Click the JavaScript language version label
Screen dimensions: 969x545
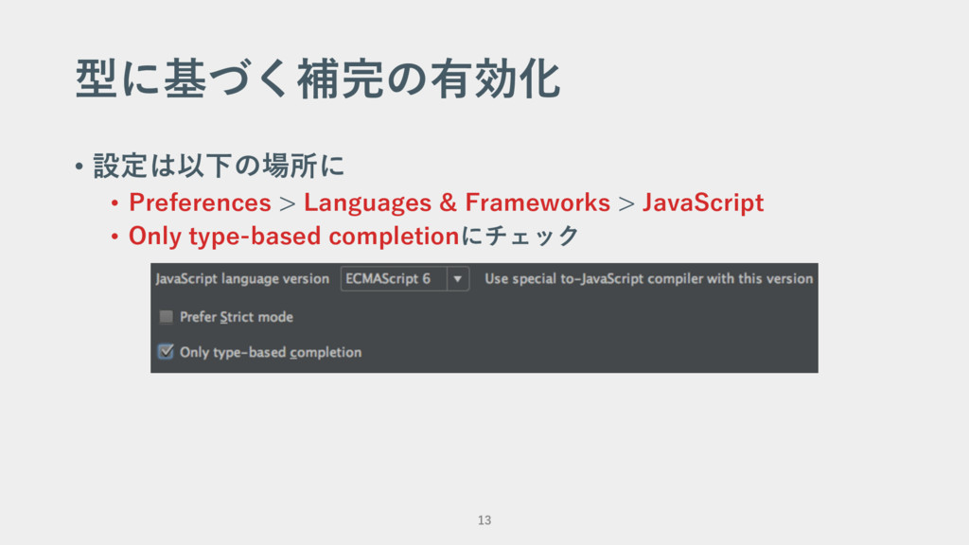tap(242, 279)
